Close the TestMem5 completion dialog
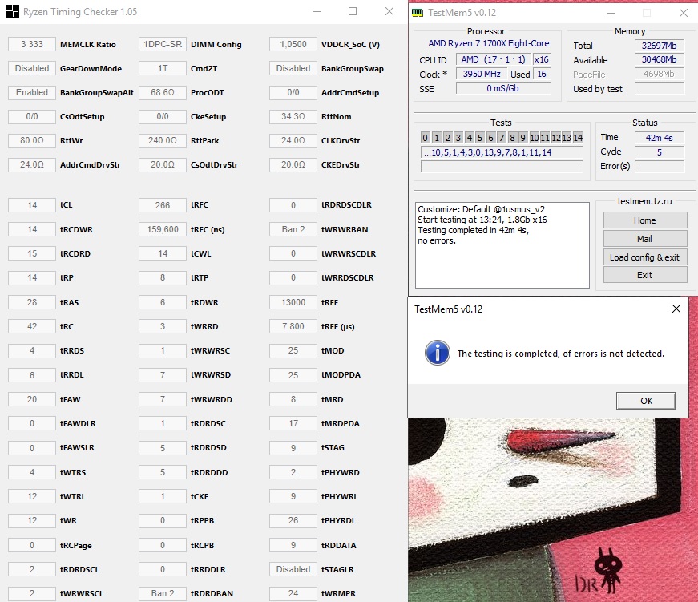This screenshot has width=698, height=602. (676, 309)
